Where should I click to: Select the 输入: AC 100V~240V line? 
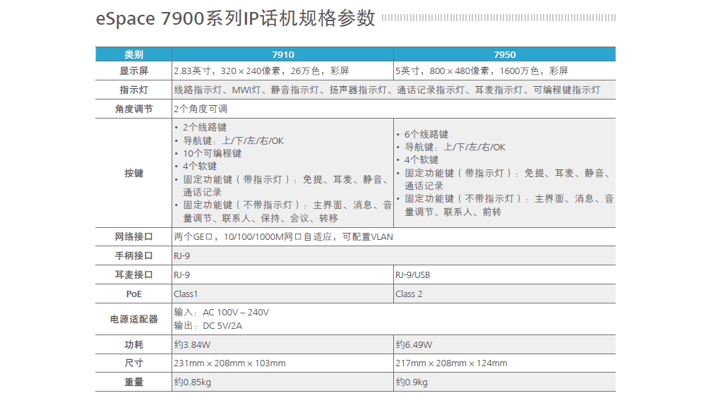tap(222, 313)
